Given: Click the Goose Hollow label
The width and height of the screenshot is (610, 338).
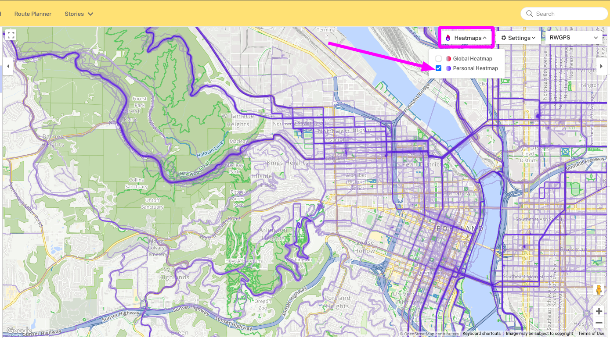Looking at the screenshot, I should tap(365, 247).
